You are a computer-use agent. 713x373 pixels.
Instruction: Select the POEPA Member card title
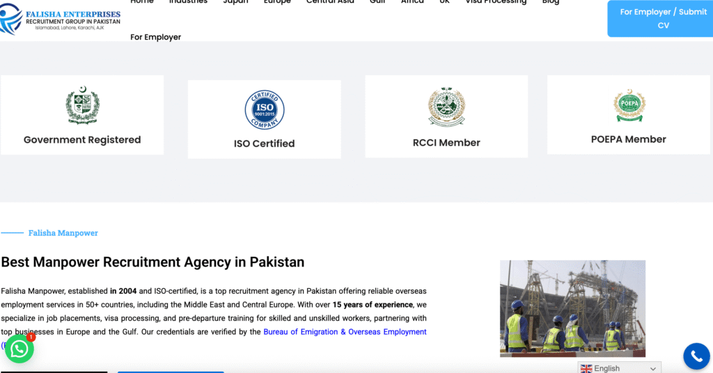629,139
